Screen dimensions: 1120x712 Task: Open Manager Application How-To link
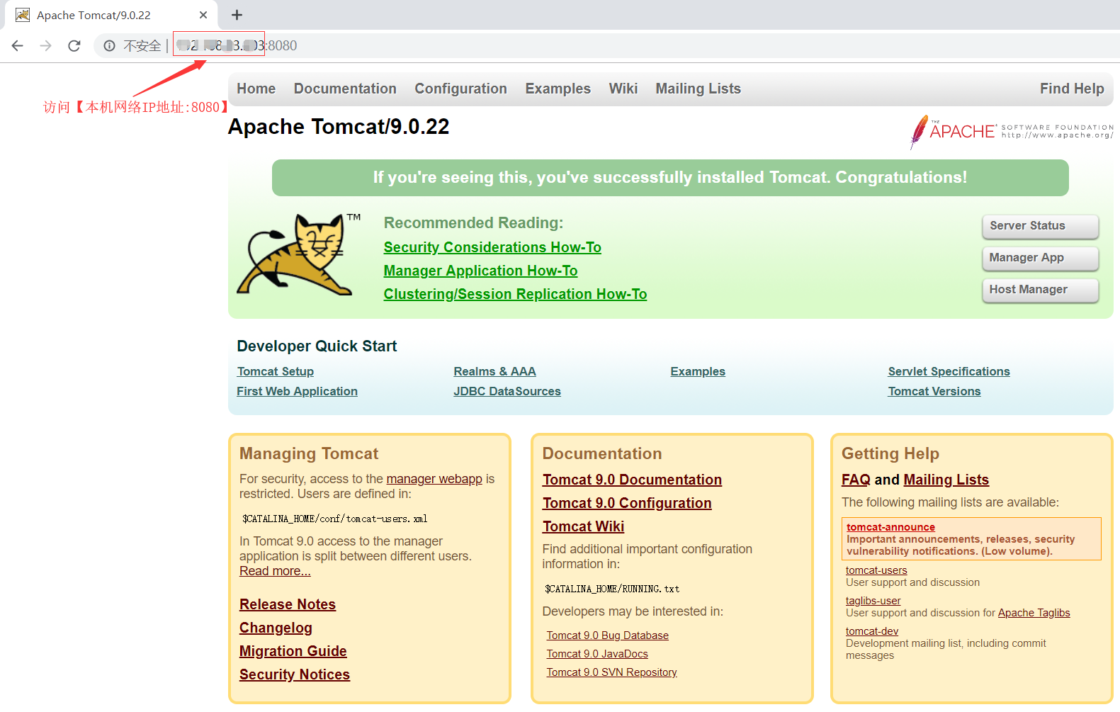[480, 271]
